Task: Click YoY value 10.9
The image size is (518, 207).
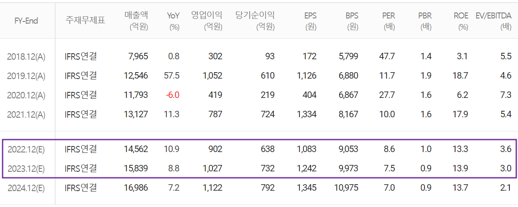Action: click(172, 149)
